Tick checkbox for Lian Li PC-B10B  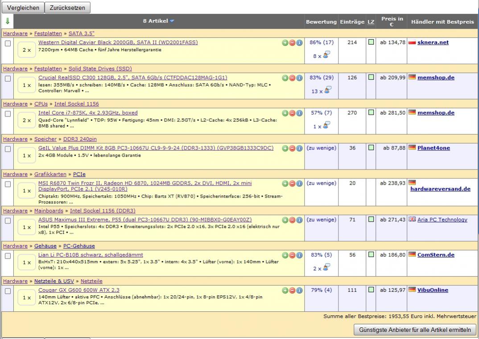click(x=8, y=256)
